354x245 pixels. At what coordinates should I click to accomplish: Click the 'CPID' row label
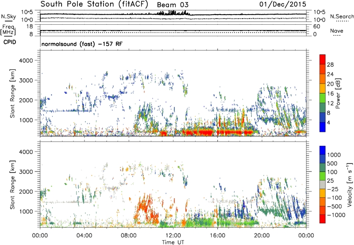click(x=10, y=42)
